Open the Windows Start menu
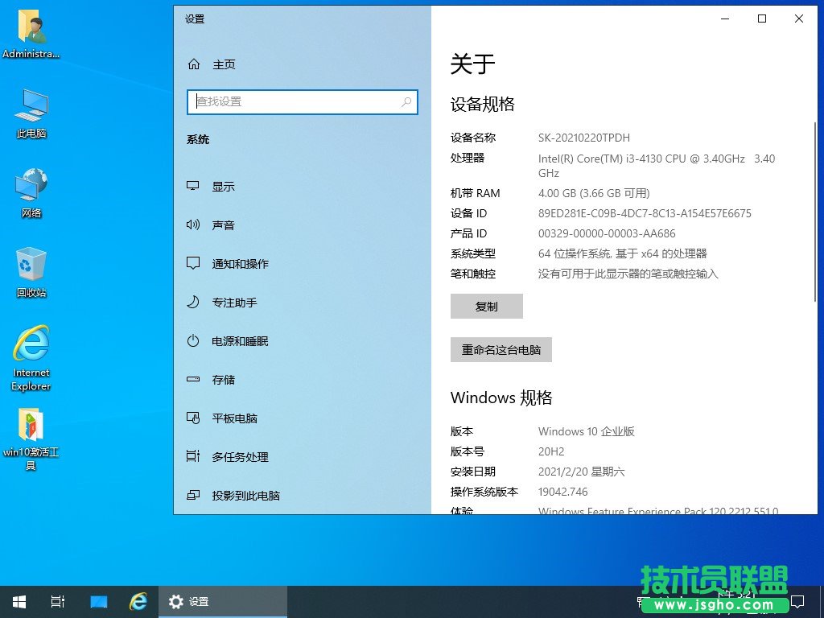This screenshot has height=618, width=824. tap(19, 602)
